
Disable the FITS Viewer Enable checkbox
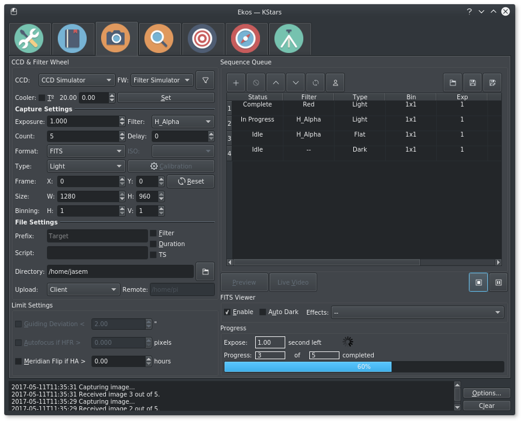[227, 312]
